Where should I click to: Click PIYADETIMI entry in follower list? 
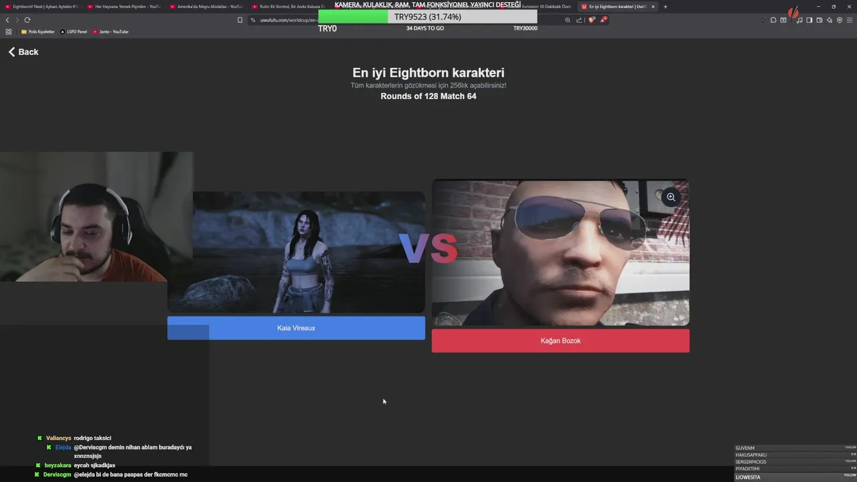click(x=795, y=469)
